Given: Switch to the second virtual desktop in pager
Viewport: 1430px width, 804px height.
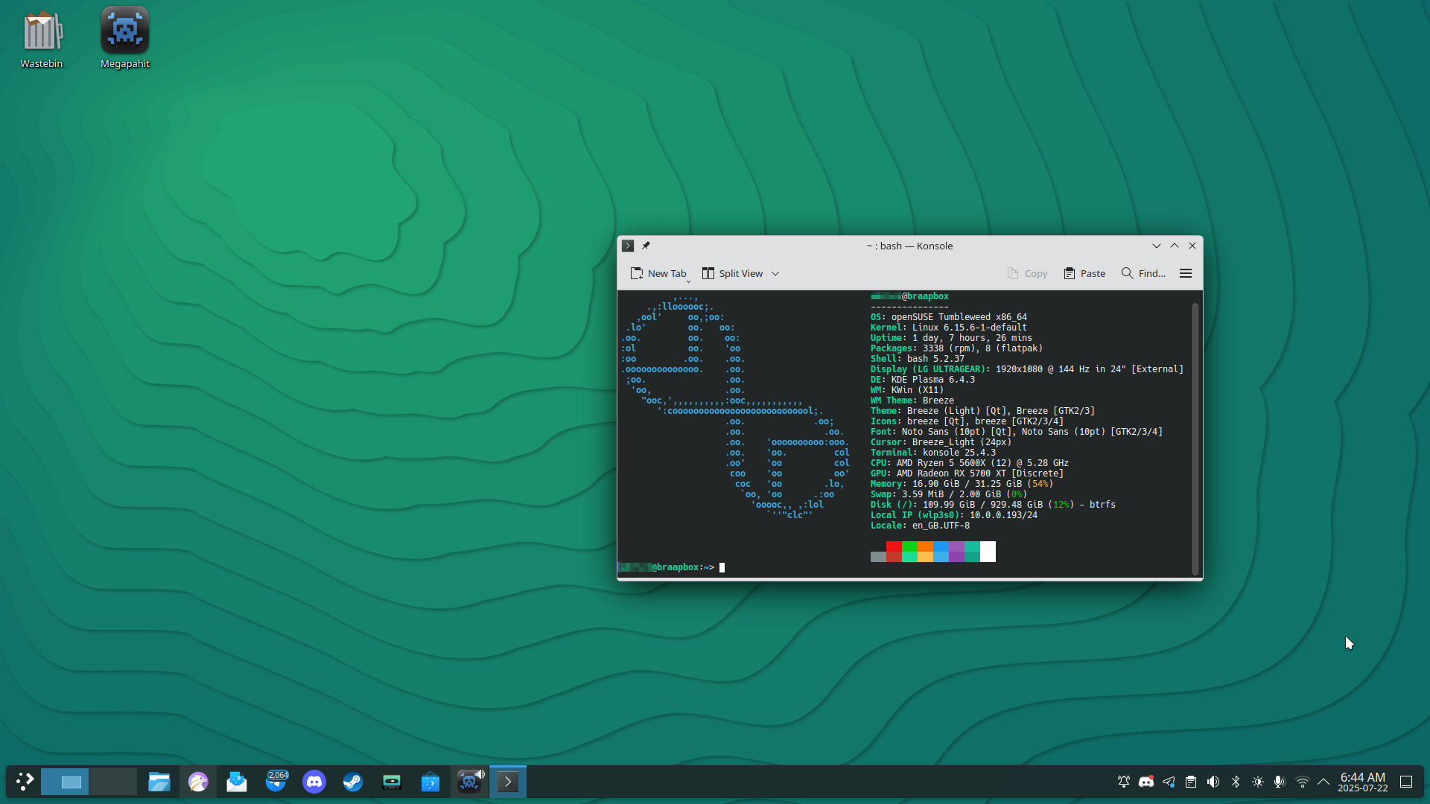Looking at the screenshot, I should 113,782.
